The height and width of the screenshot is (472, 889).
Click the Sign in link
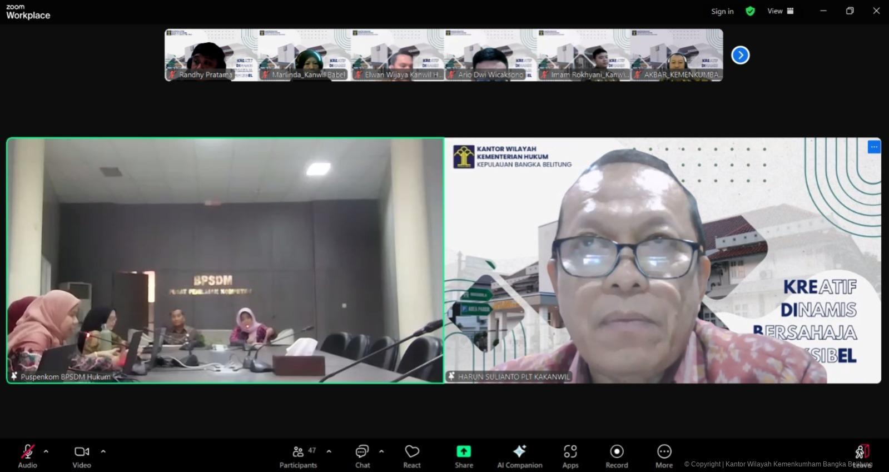[x=722, y=11]
